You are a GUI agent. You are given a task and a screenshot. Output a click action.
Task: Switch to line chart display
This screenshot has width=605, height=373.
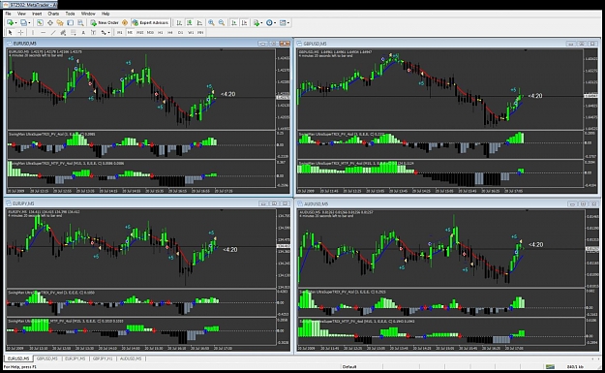pyautogui.click(x=199, y=23)
